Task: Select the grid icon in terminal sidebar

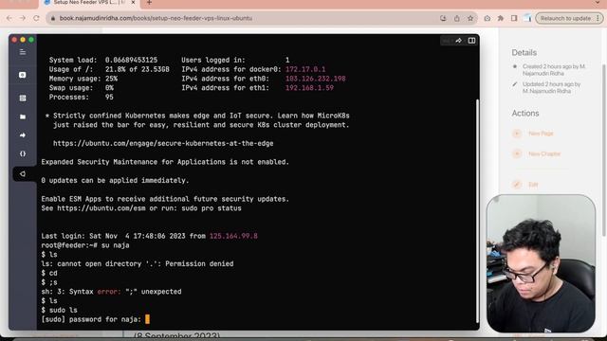Action: click(23, 98)
